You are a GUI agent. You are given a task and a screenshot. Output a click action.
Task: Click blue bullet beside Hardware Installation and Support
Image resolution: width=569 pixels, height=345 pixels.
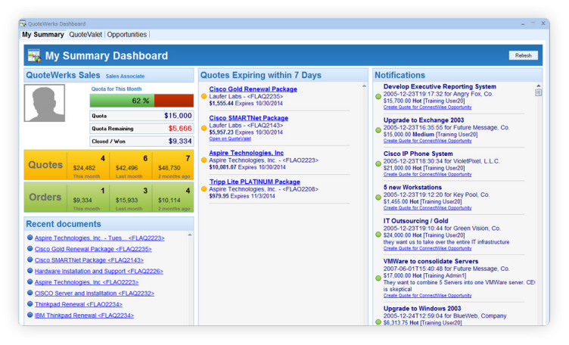pyautogui.click(x=30, y=271)
